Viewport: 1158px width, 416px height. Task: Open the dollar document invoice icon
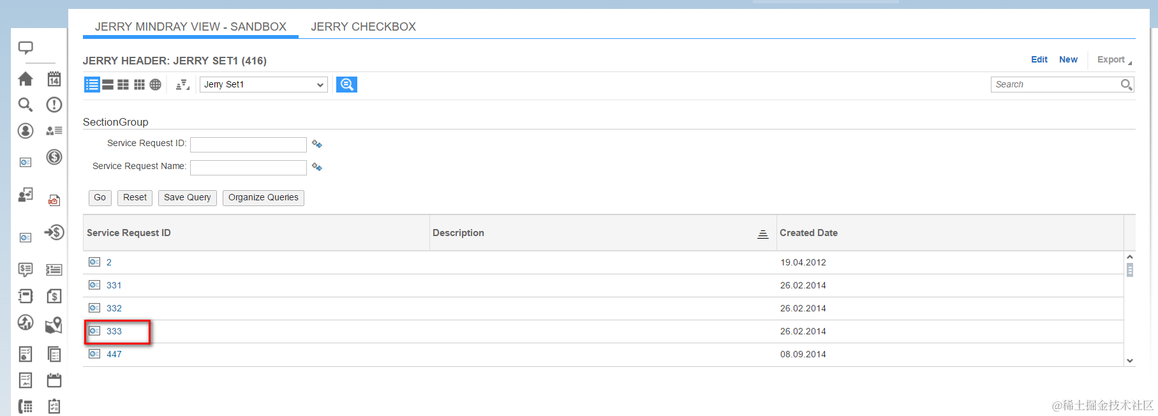pos(54,296)
